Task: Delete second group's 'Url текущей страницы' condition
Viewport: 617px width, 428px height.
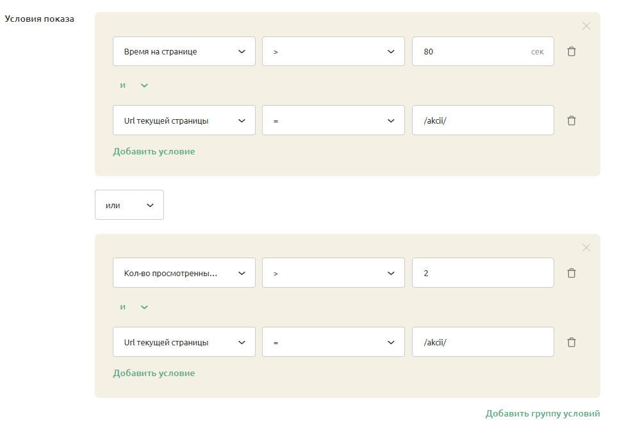Action: [x=572, y=342]
